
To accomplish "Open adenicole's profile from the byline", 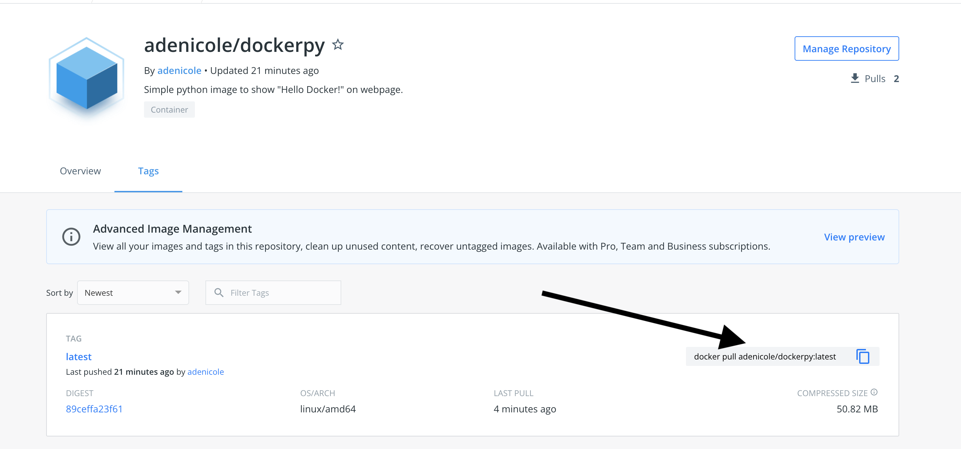I will pos(179,71).
